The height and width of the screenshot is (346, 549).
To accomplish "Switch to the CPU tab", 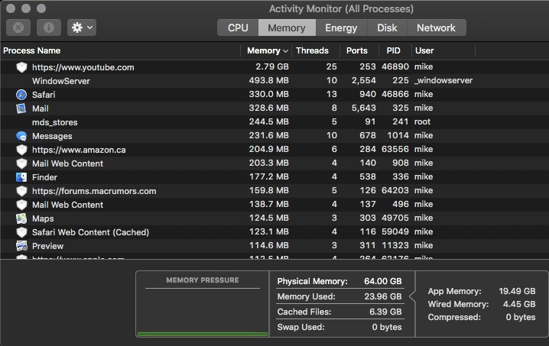I will (x=238, y=27).
